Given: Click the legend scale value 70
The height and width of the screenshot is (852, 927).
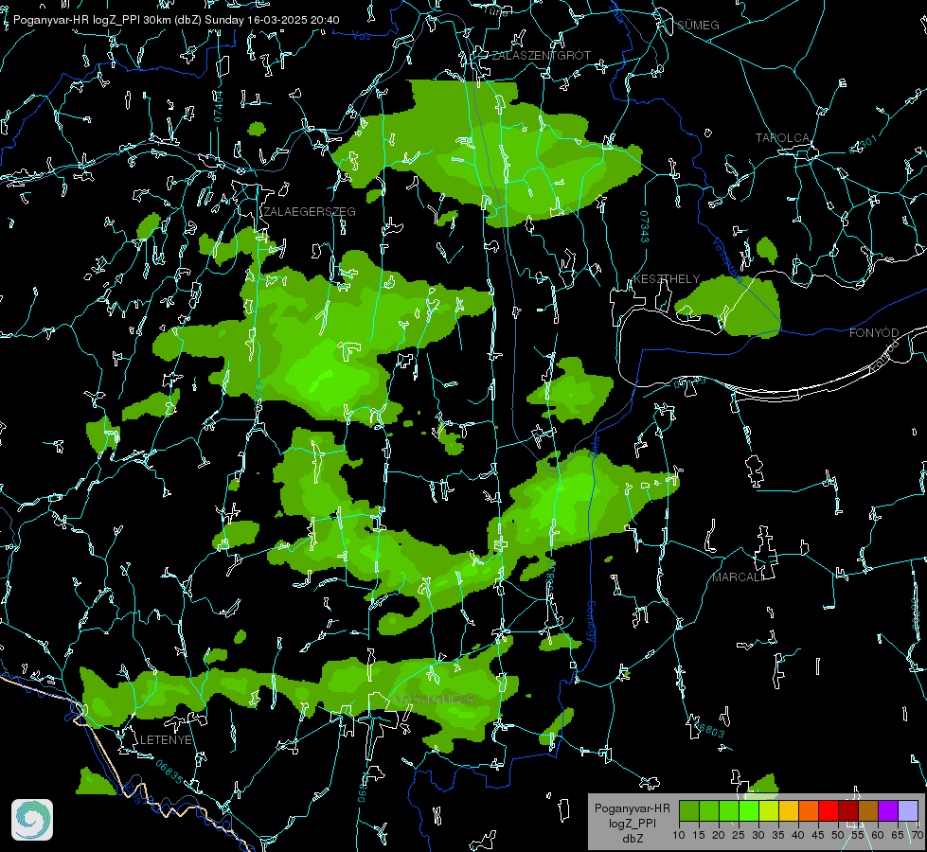Looking at the screenshot, I should pyautogui.click(x=918, y=836).
